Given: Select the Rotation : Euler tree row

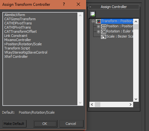Looking at the screenshot, I should pyautogui.click(x=120, y=31).
